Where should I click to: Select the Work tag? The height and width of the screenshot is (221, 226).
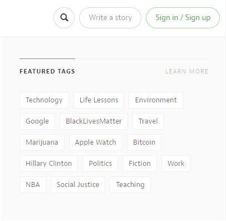176,164
